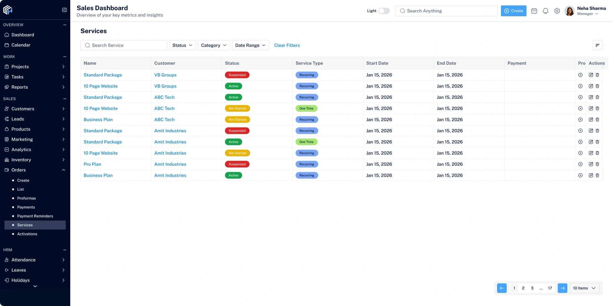The height and width of the screenshot is (306, 613).
Task: Open the Category filter dropdown
Action: (214, 45)
